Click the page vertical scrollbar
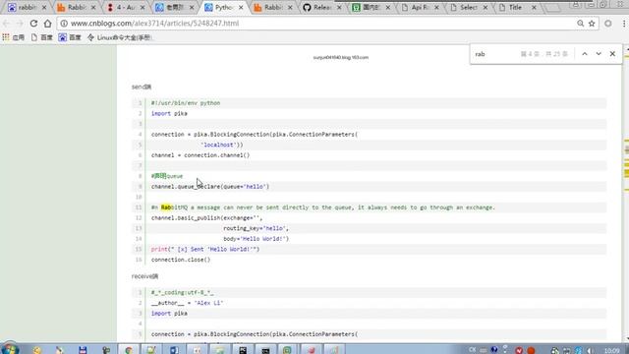This screenshot has width=629, height=354. (x=626, y=193)
